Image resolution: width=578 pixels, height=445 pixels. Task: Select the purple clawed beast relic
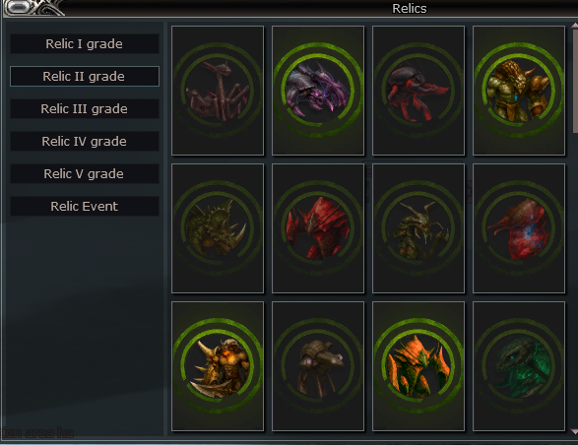318,91
